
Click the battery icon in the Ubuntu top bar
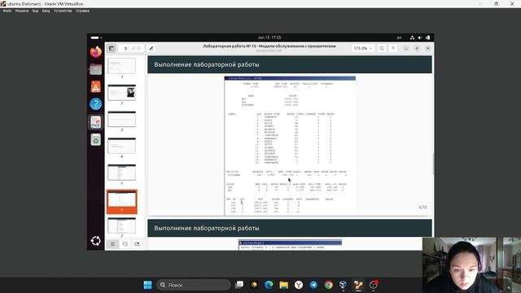(x=427, y=37)
